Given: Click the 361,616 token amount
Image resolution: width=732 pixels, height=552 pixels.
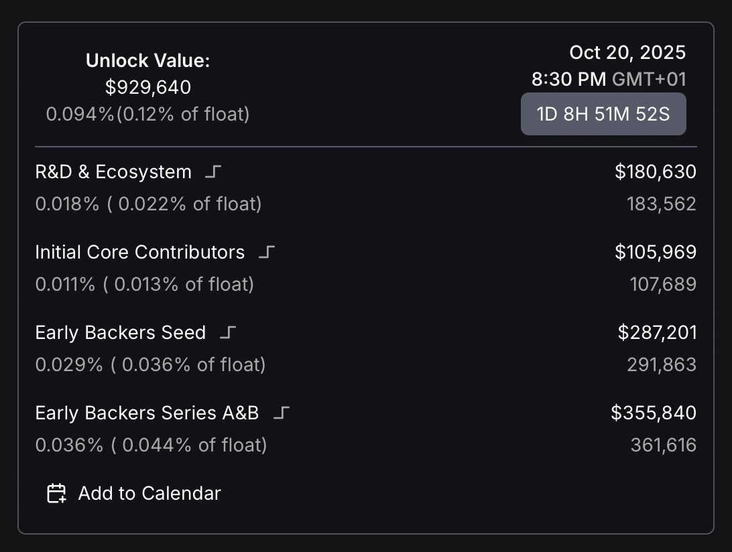Looking at the screenshot, I should [x=664, y=445].
